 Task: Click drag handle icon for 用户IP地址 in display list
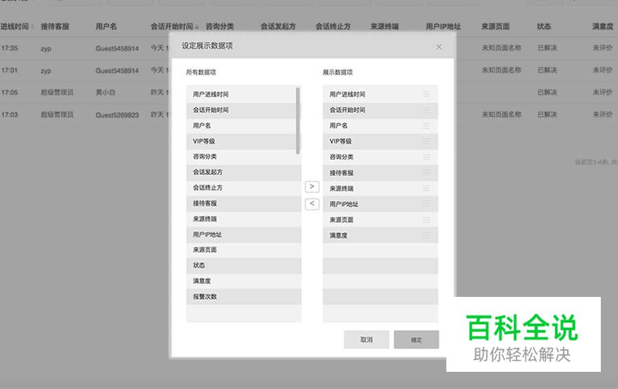pos(426,204)
